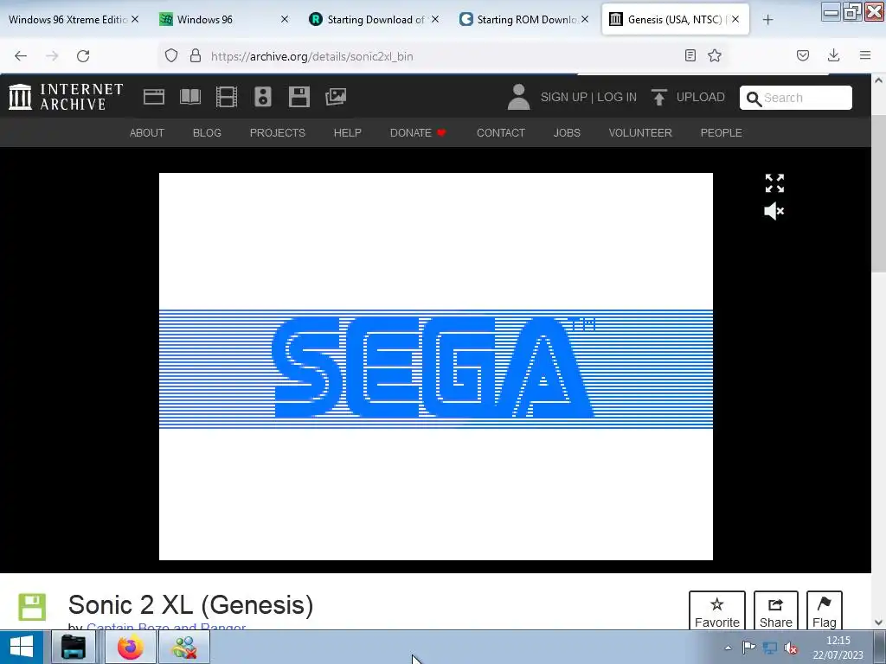Click the SIGN UP link

564,97
